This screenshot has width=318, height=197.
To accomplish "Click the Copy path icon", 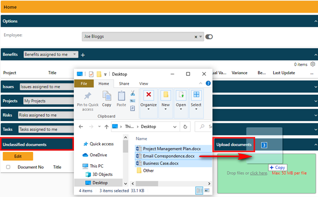I will (133, 101).
